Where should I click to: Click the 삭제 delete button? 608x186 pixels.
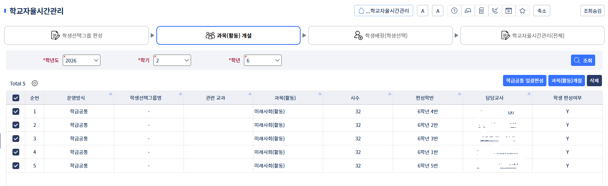pyautogui.click(x=594, y=81)
